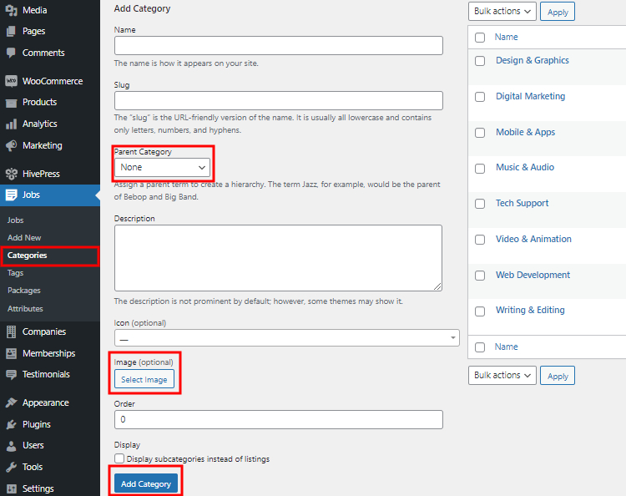626x496 pixels.
Task: Check the Design & Graphics row checkbox
Action: (480, 61)
